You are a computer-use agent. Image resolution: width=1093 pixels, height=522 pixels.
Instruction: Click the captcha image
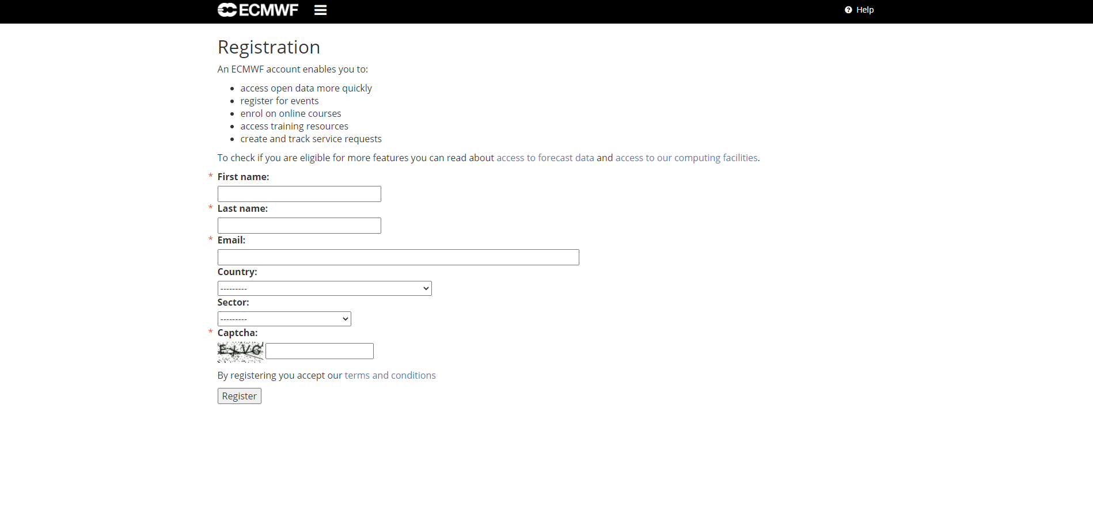(x=240, y=352)
